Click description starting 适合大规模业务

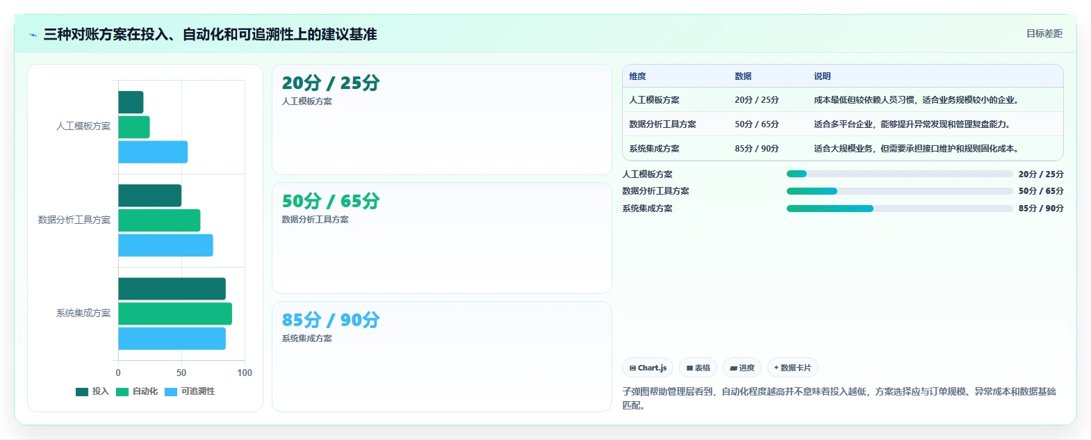tap(918, 149)
